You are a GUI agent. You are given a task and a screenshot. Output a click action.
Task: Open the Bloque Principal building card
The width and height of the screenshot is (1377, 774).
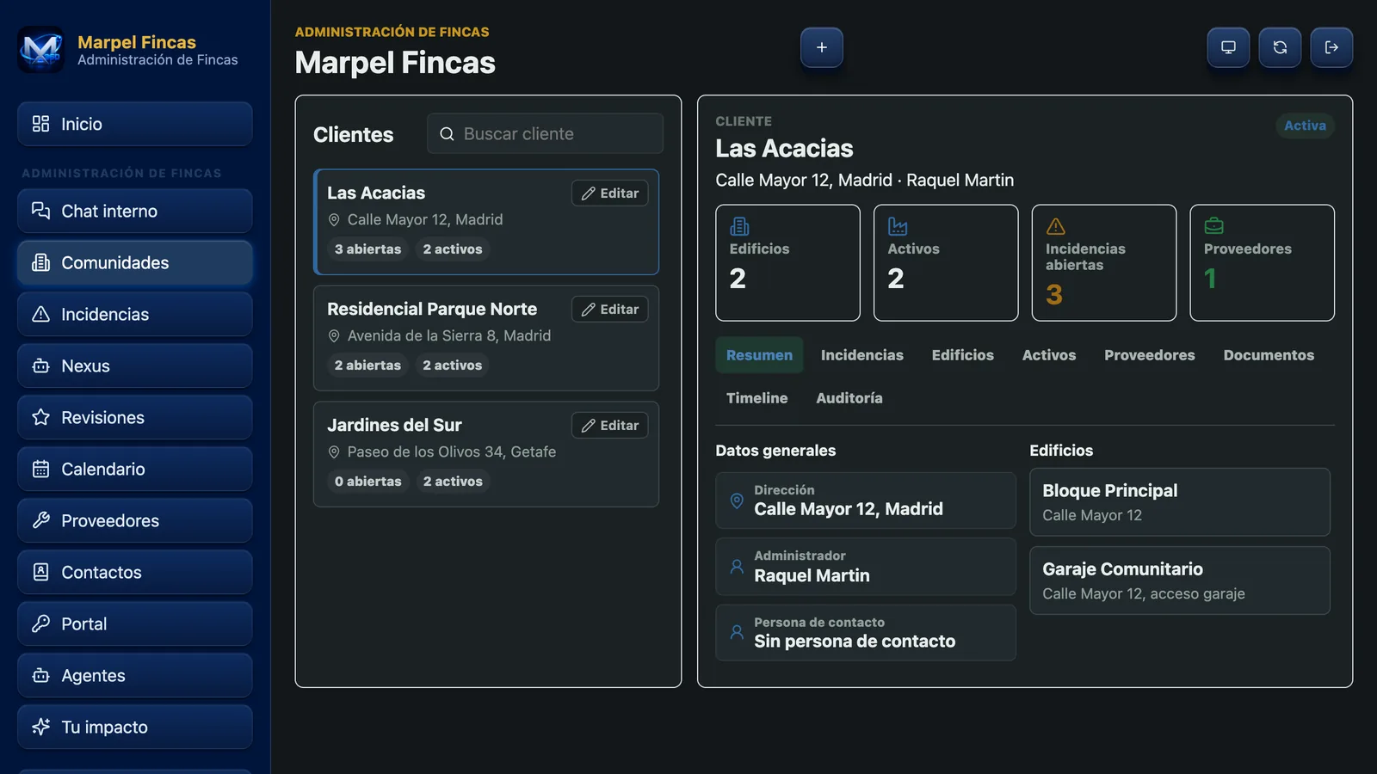(x=1180, y=502)
